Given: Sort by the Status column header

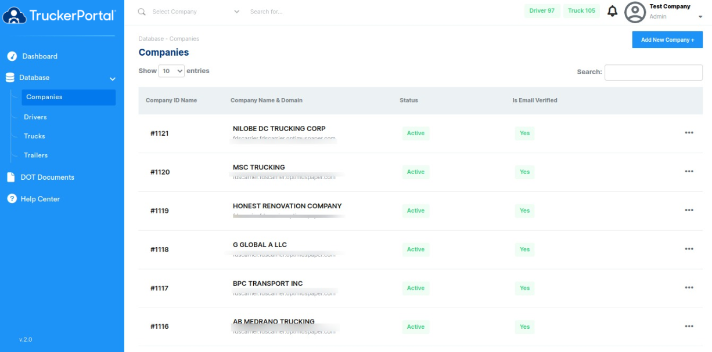Looking at the screenshot, I should [409, 100].
